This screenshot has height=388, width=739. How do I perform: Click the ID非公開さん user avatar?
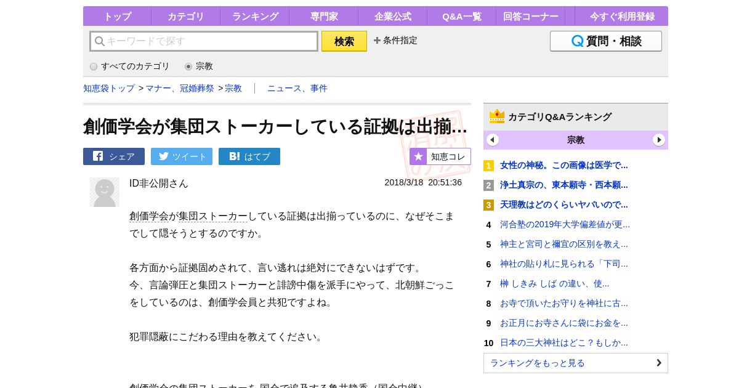[x=105, y=192]
